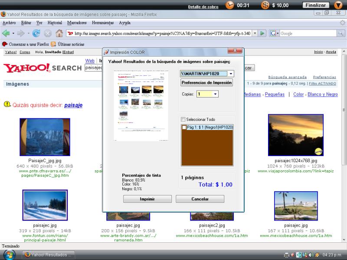Open the Ayuda menu in the Firefox menu bar
The image size is (347, 260).
pos(125,23)
